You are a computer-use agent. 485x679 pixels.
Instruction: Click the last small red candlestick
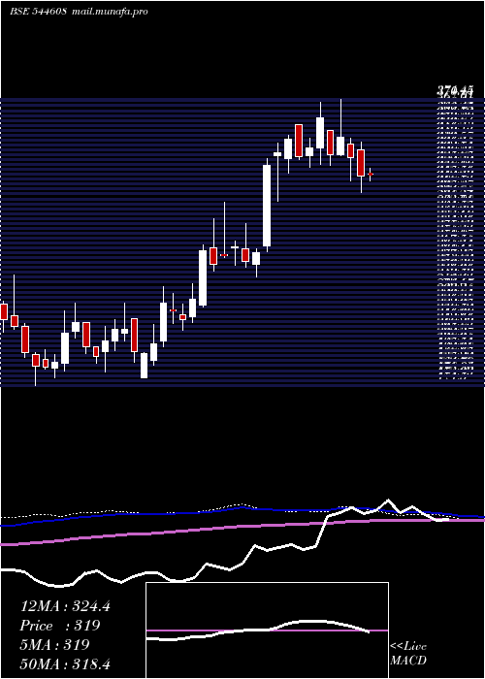pyautogui.click(x=371, y=174)
